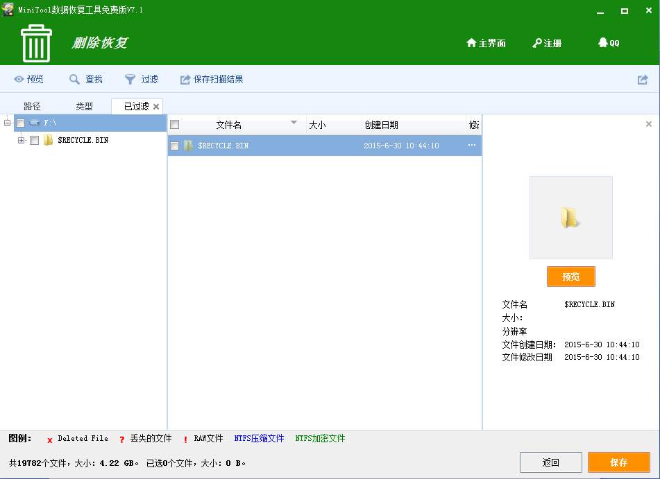Click ellipsis in $RECYCLE.BIN row
660x479 pixels.
[x=472, y=145]
